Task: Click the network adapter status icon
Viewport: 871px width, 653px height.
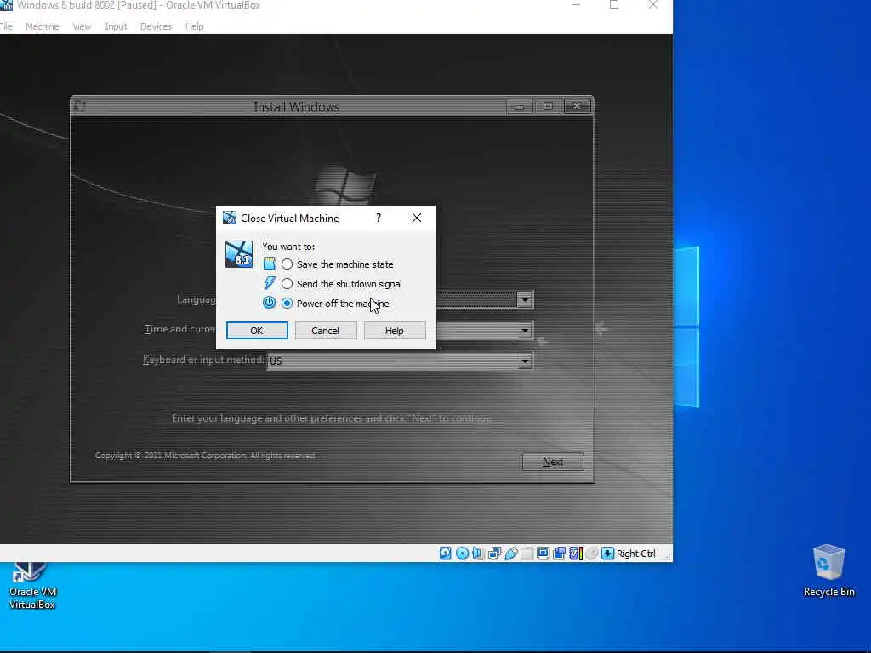Action: [494, 553]
